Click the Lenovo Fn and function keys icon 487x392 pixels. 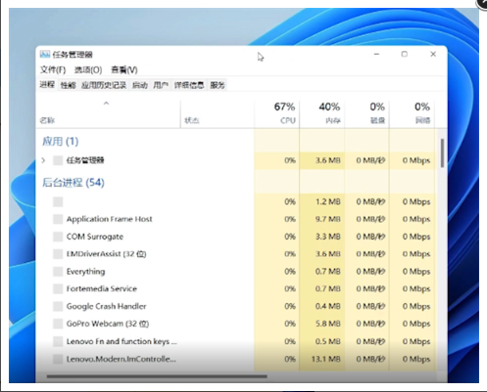(58, 341)
